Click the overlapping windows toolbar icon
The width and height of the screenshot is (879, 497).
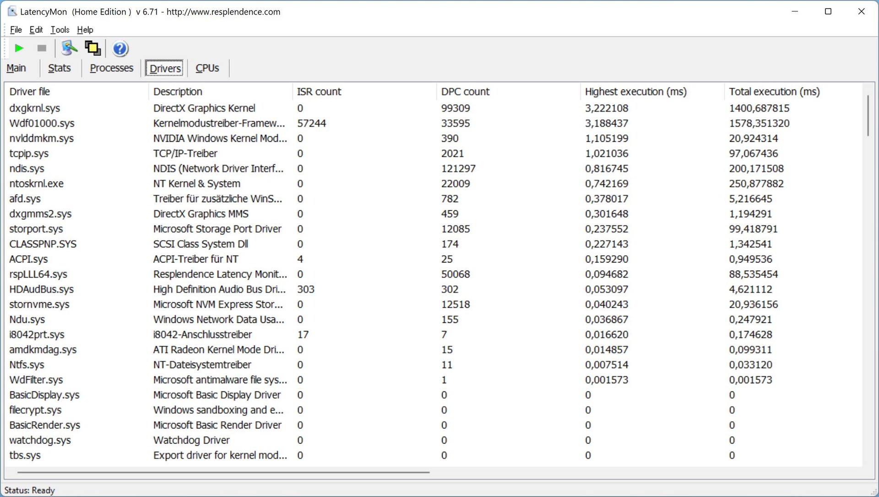point(92,48)
